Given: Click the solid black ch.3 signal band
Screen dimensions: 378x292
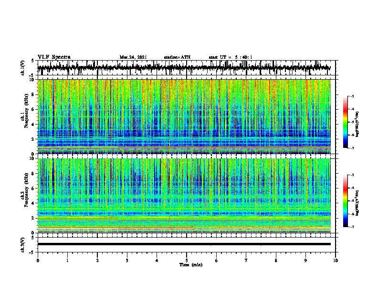Looking at the screenshot, I should (x=184, y=244).
